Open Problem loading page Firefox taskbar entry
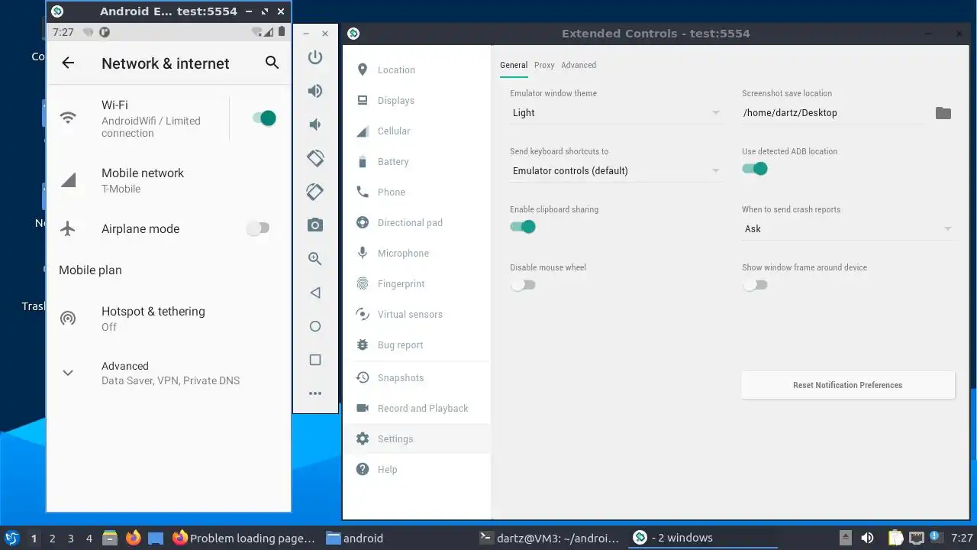The image size is (977, 550). coord(244,538)
